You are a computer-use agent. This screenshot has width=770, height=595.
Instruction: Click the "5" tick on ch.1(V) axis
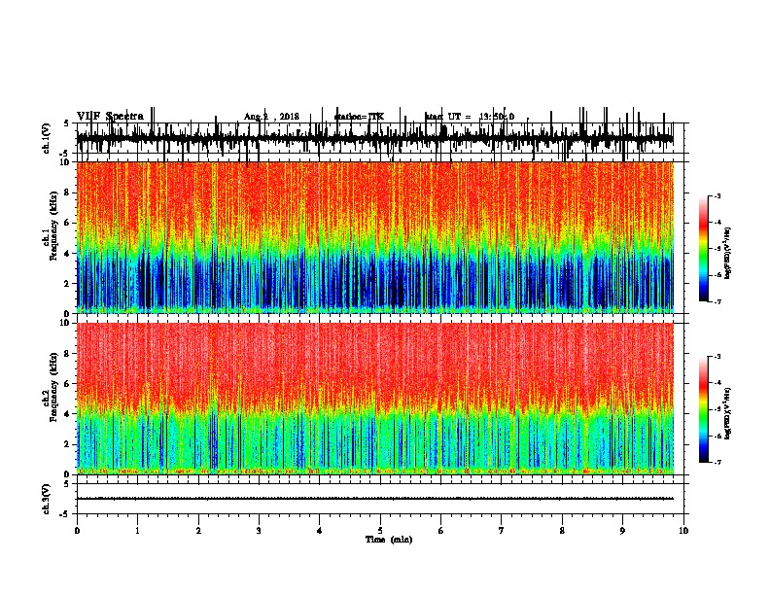66,123
